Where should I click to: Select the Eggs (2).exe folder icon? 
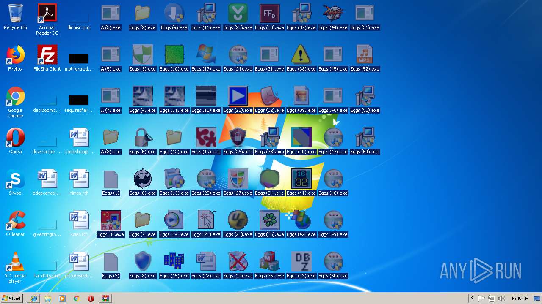coord(142,14)
